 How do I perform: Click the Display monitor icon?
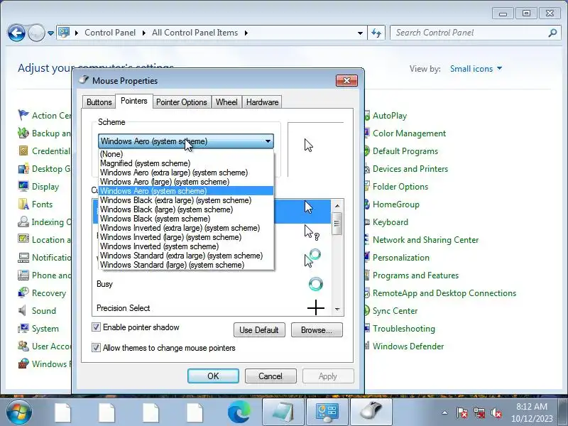(x=23, y=186)
